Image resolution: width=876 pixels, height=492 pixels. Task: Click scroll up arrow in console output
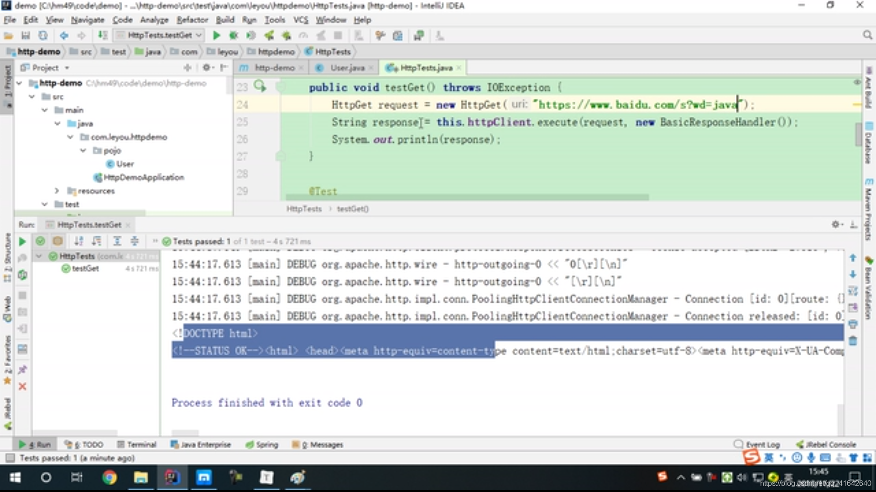tap(853, 258)
